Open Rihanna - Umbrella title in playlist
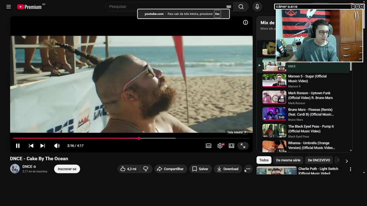This screenshot has height=206, width=367. coord(311,145)
